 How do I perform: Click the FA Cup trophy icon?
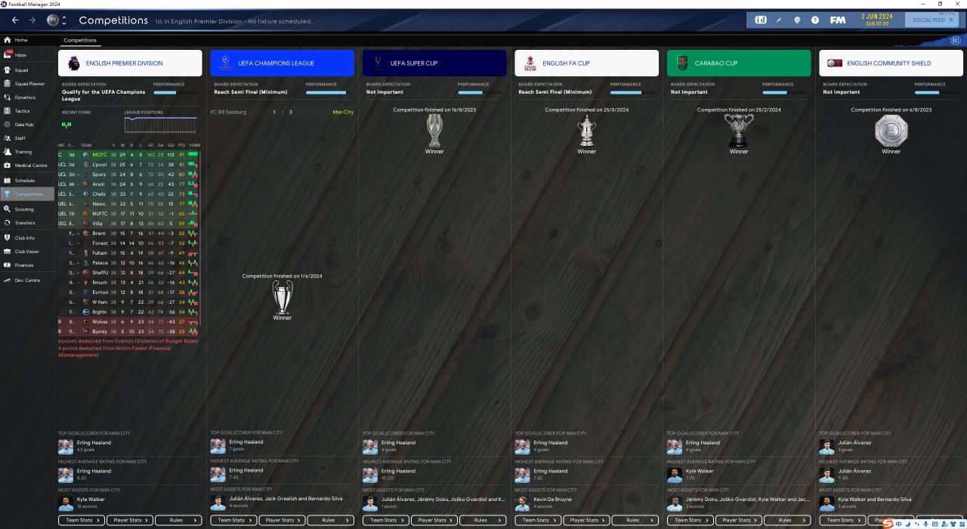click(587, 131)
